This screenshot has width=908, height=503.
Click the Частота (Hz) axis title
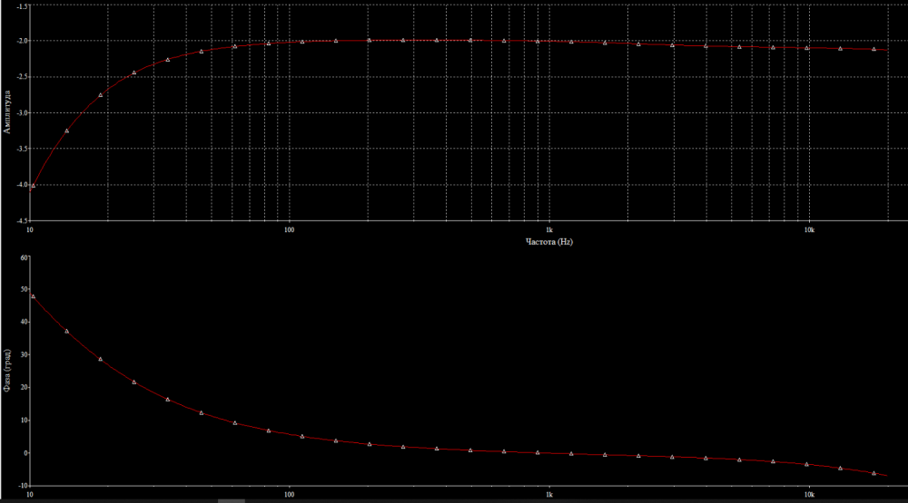tap(548, 242)
